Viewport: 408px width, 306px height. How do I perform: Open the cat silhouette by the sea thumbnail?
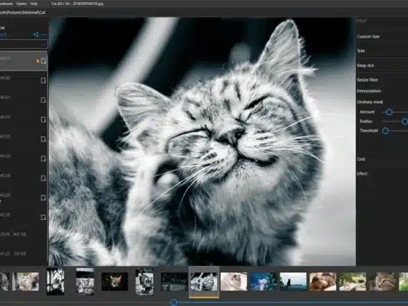point(293,282)
